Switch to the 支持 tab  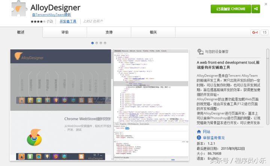pos(109,32)
